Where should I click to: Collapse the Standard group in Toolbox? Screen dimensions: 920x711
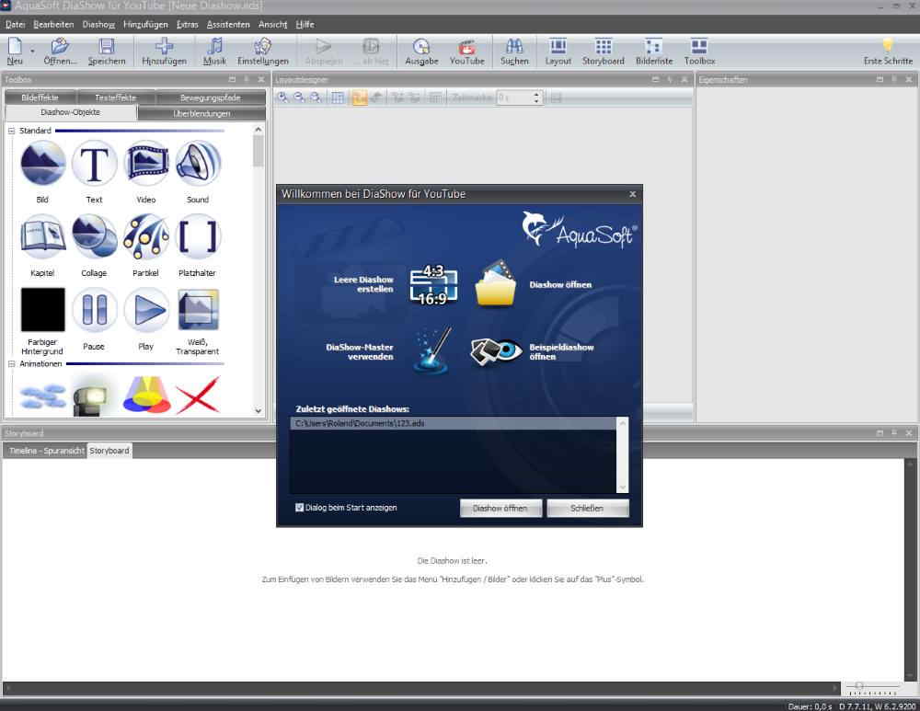(x=12, y=131)
